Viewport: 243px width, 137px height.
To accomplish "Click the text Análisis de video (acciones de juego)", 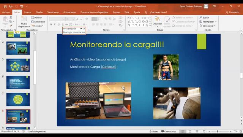I will click(98, 59).
